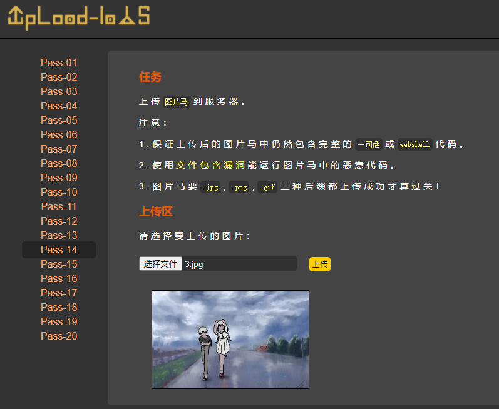Click the uploaded image preview thumbnail

(230, 339)
